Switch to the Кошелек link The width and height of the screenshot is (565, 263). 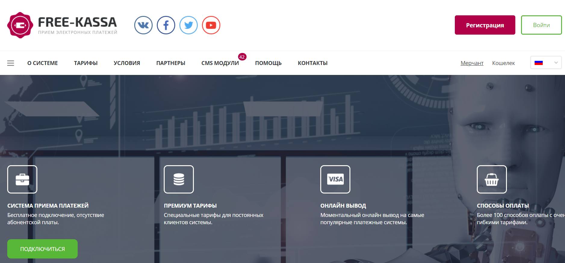click(504, 63)
